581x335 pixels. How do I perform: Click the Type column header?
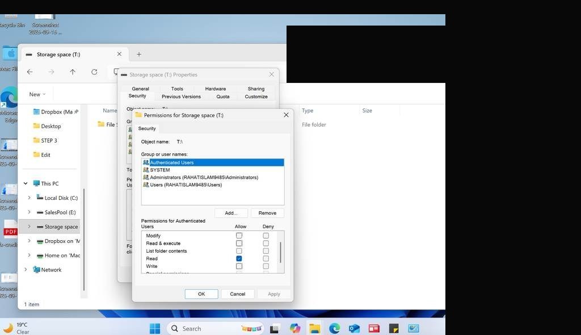tap(308, 111)
